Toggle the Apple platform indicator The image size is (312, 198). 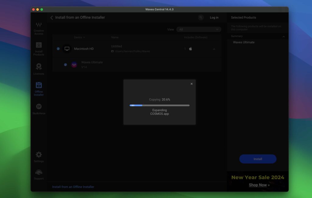click(x=190, y=48)
